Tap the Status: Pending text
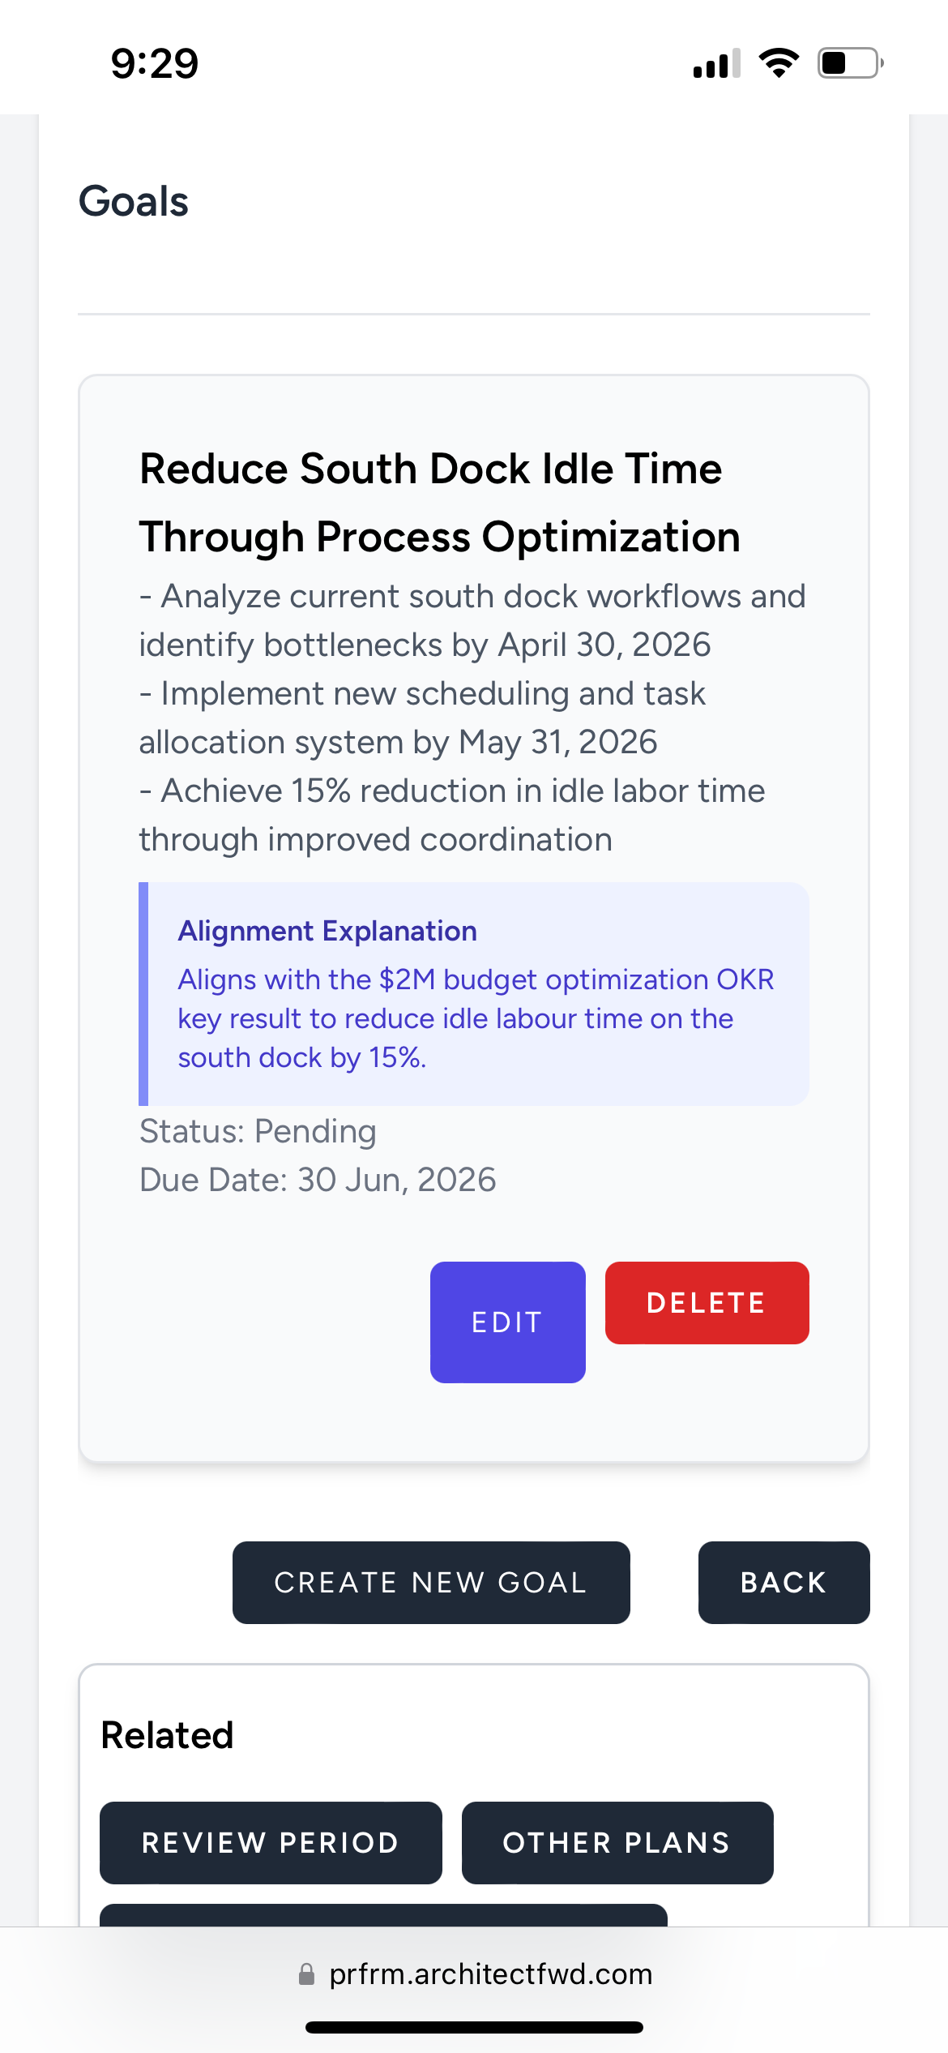Viewport: 948px width, 2053px height. point(258,1131)
